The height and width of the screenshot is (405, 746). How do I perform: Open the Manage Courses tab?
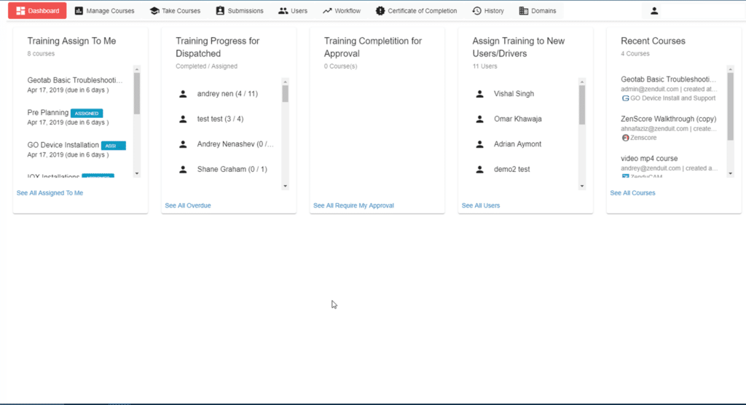pyautogui.click(x=104, y=11)
